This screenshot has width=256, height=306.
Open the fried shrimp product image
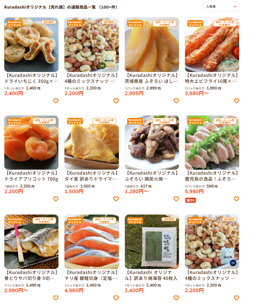tap(212, 45)
